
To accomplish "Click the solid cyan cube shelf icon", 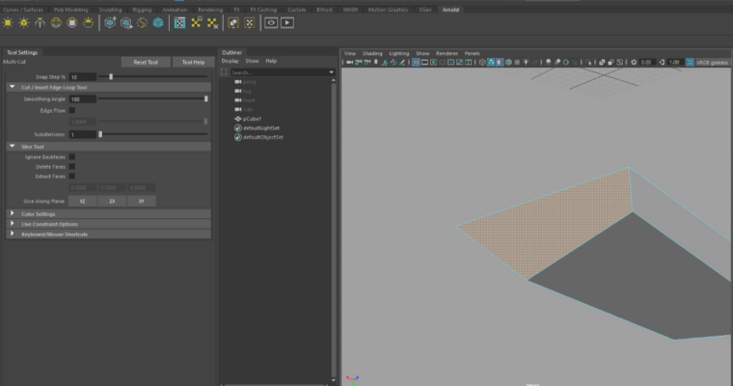I will click(158, 22).
